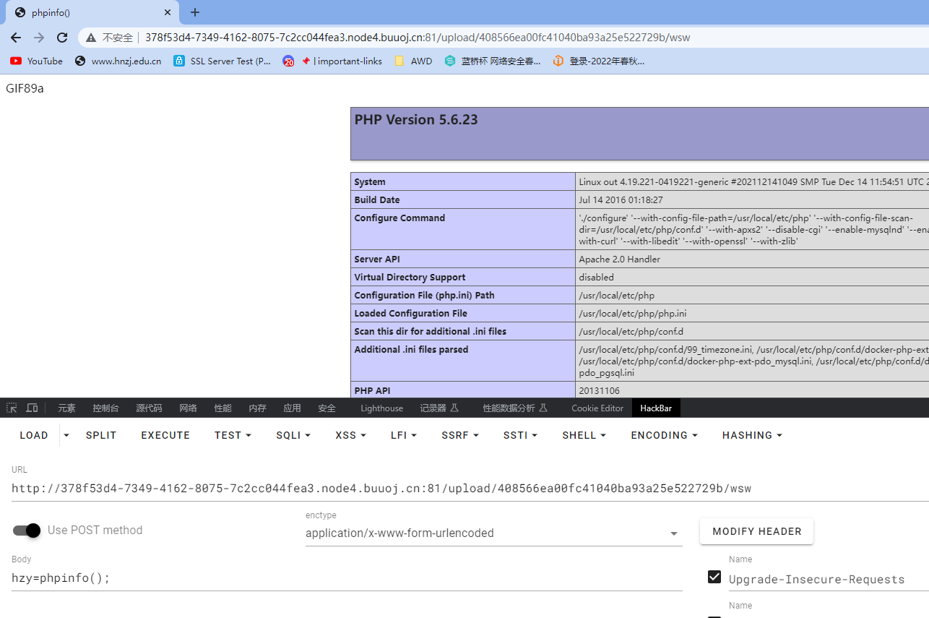This screenshot has height=618, width=929.
Task: Click the inspect element picker icon
Action: 12,408
